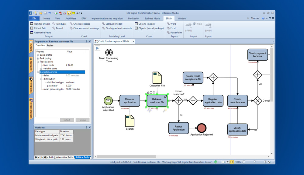This screenshot has width=304, height=175.
Task: Switch to Implementation and migration tab
Action: [107, 19]
